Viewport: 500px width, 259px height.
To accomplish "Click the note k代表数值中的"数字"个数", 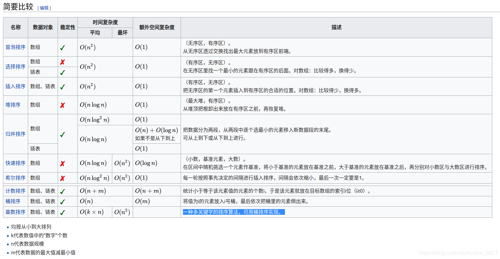I will point(39,235).
